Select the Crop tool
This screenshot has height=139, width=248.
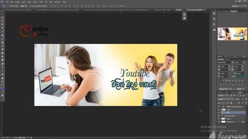pyautogui.click(x=2, y=28)
